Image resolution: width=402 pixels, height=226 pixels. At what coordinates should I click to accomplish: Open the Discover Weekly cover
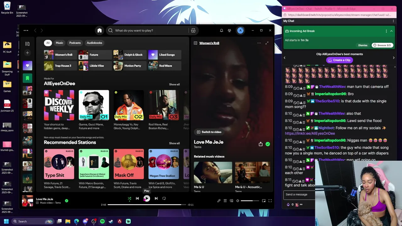click(59, 105)
